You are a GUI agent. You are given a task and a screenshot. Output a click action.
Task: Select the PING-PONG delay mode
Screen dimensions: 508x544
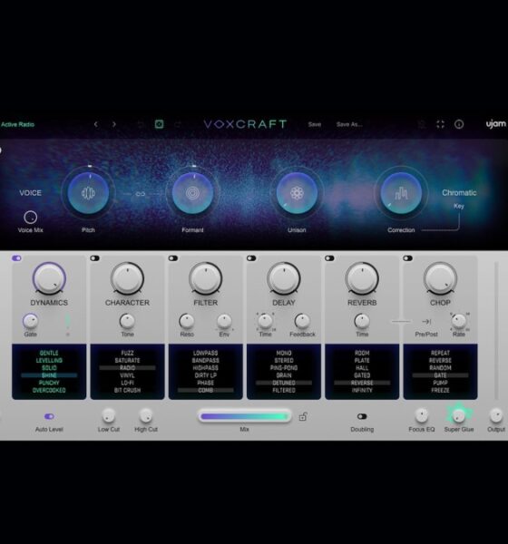(x=284, y=368)
